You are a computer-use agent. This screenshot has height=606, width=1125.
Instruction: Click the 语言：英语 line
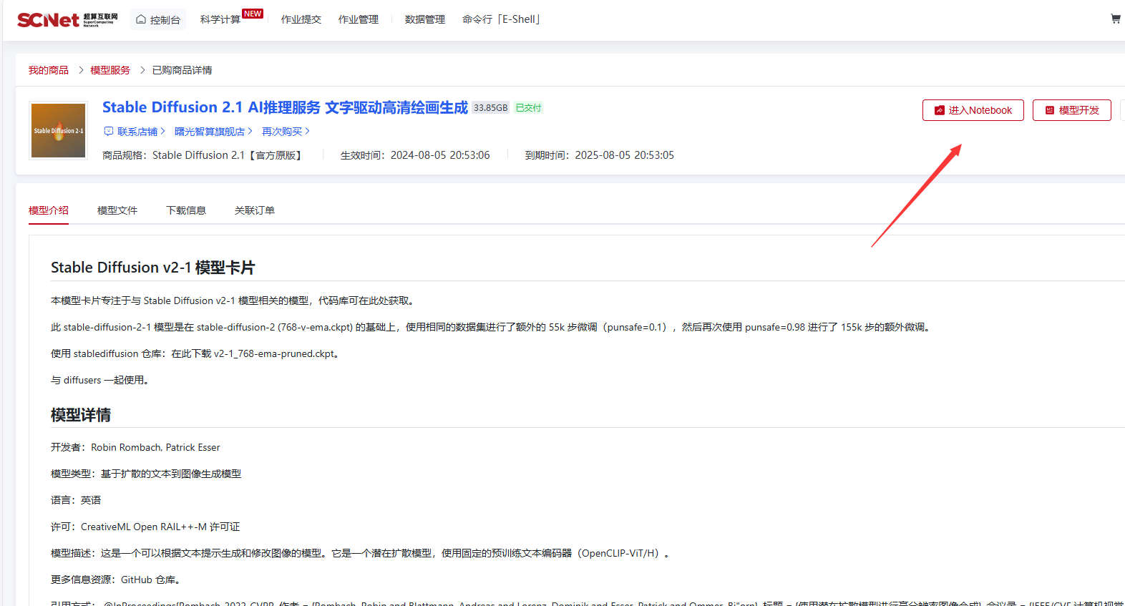pos(76,500)
